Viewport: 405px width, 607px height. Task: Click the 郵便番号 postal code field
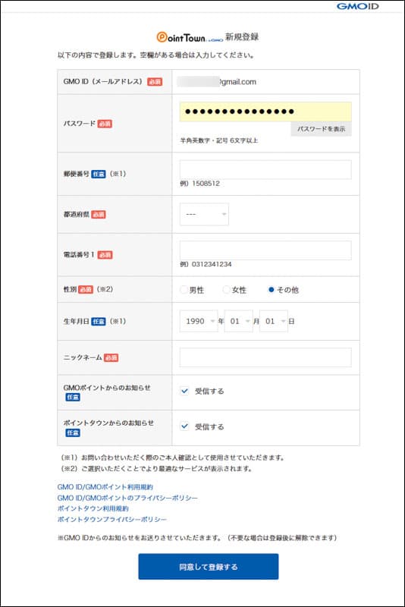tap(265, 169)
